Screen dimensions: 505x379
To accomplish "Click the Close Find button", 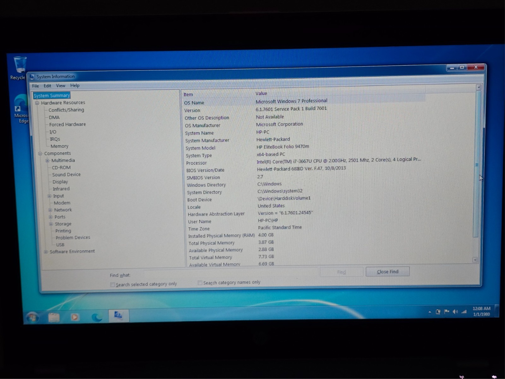I will point(388,272).
